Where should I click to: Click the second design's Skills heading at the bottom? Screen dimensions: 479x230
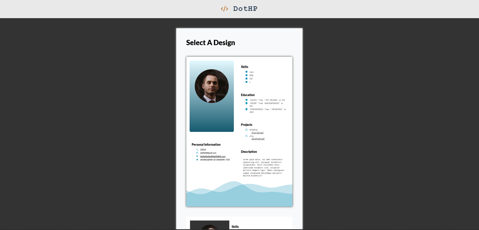click(x=235, y=227)
